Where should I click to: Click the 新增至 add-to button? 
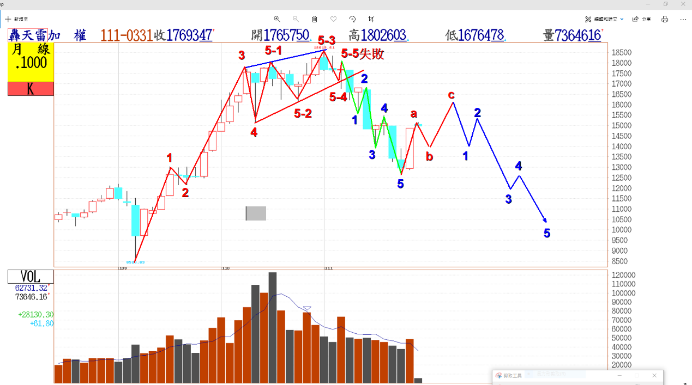pos(16,19)
